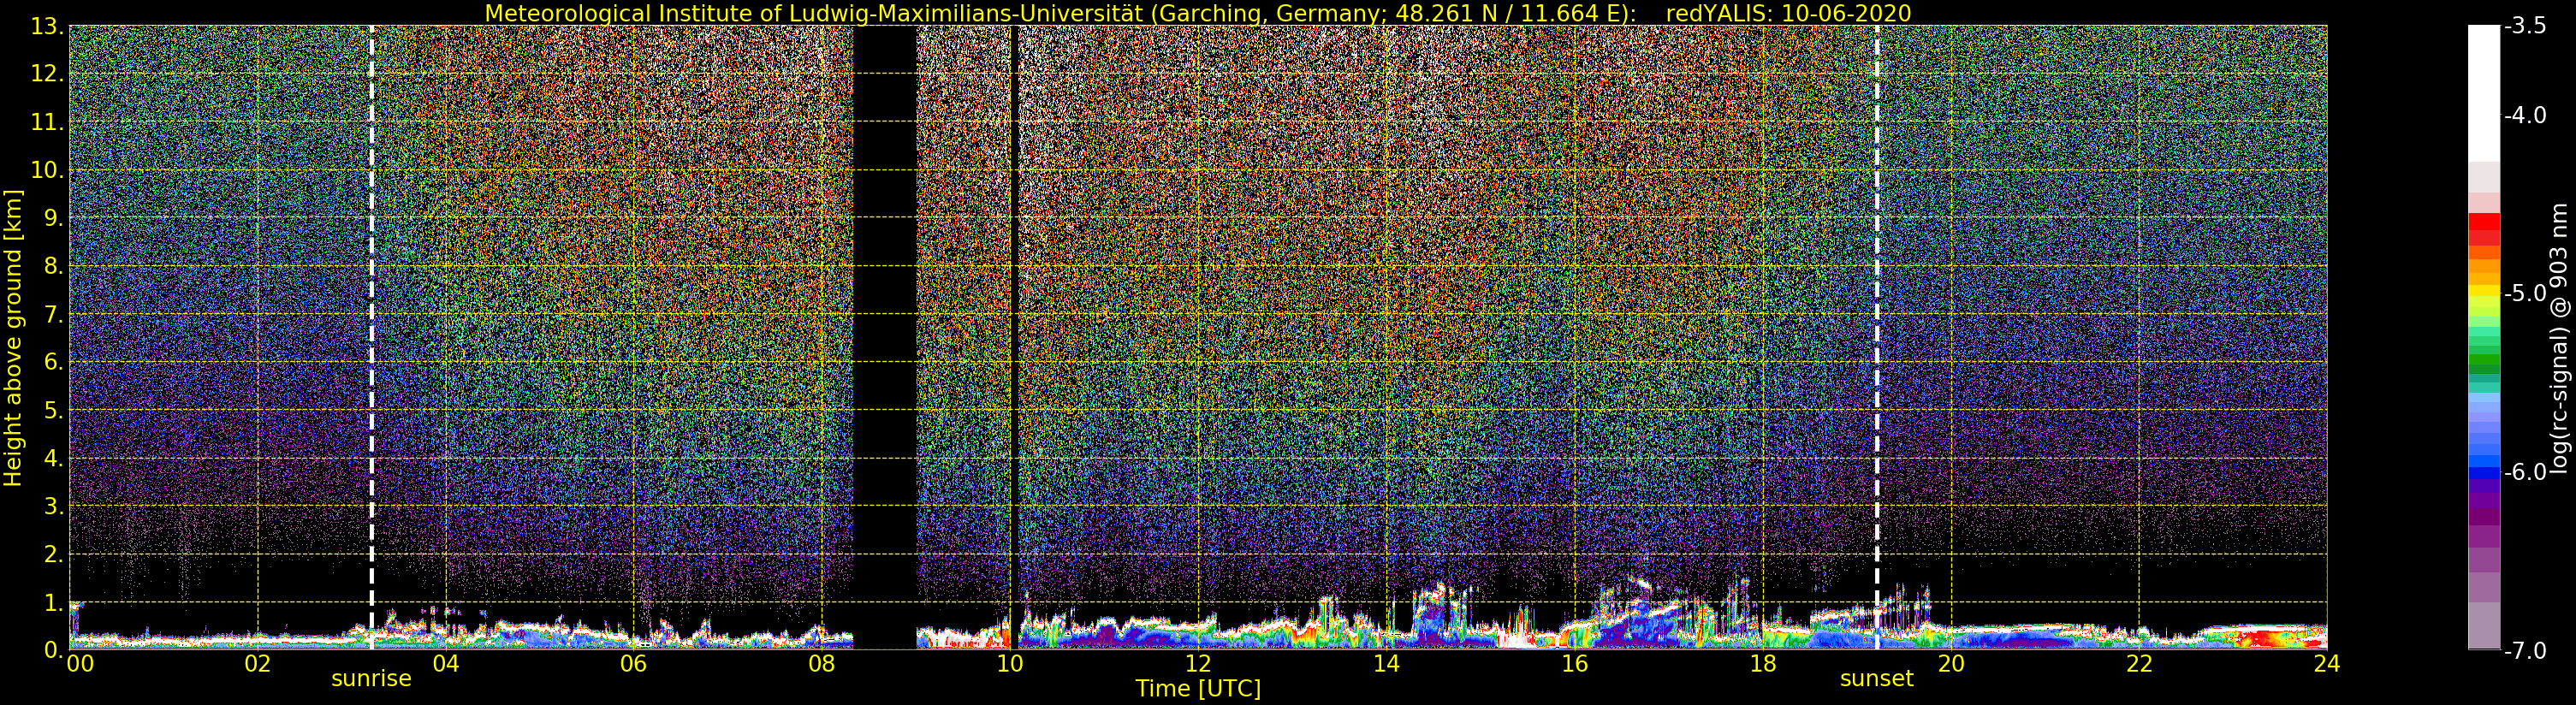This screenshot has width=2576, height=705.
Task: Click the height tick label '6.'
Action: 54,362
